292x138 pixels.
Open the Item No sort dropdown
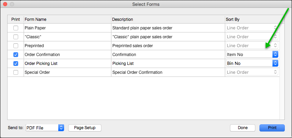pyautogui.click(x=252, y=55)
